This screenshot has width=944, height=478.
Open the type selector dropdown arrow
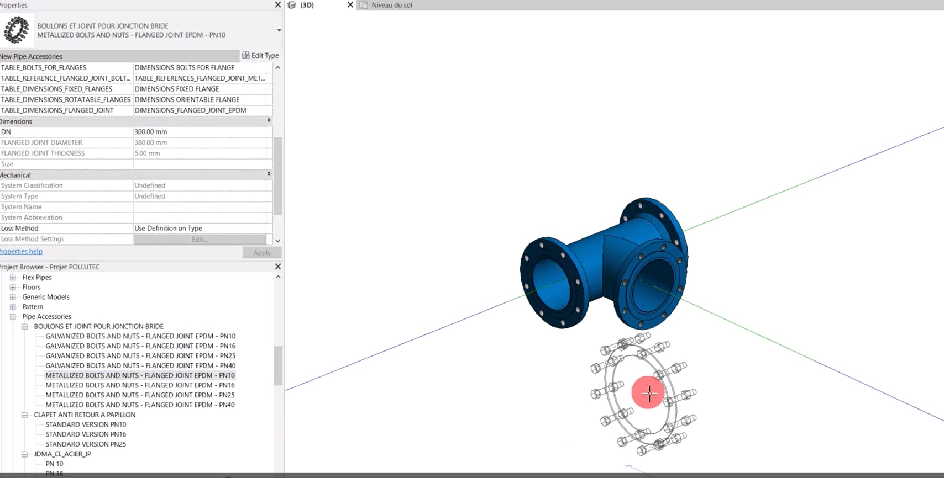[x=279, y=30]
